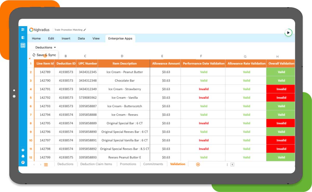The height and width of the screenshot is (192, 312).
Task: Click the help question mark icon in sidebar
Action: coord(23,150)
